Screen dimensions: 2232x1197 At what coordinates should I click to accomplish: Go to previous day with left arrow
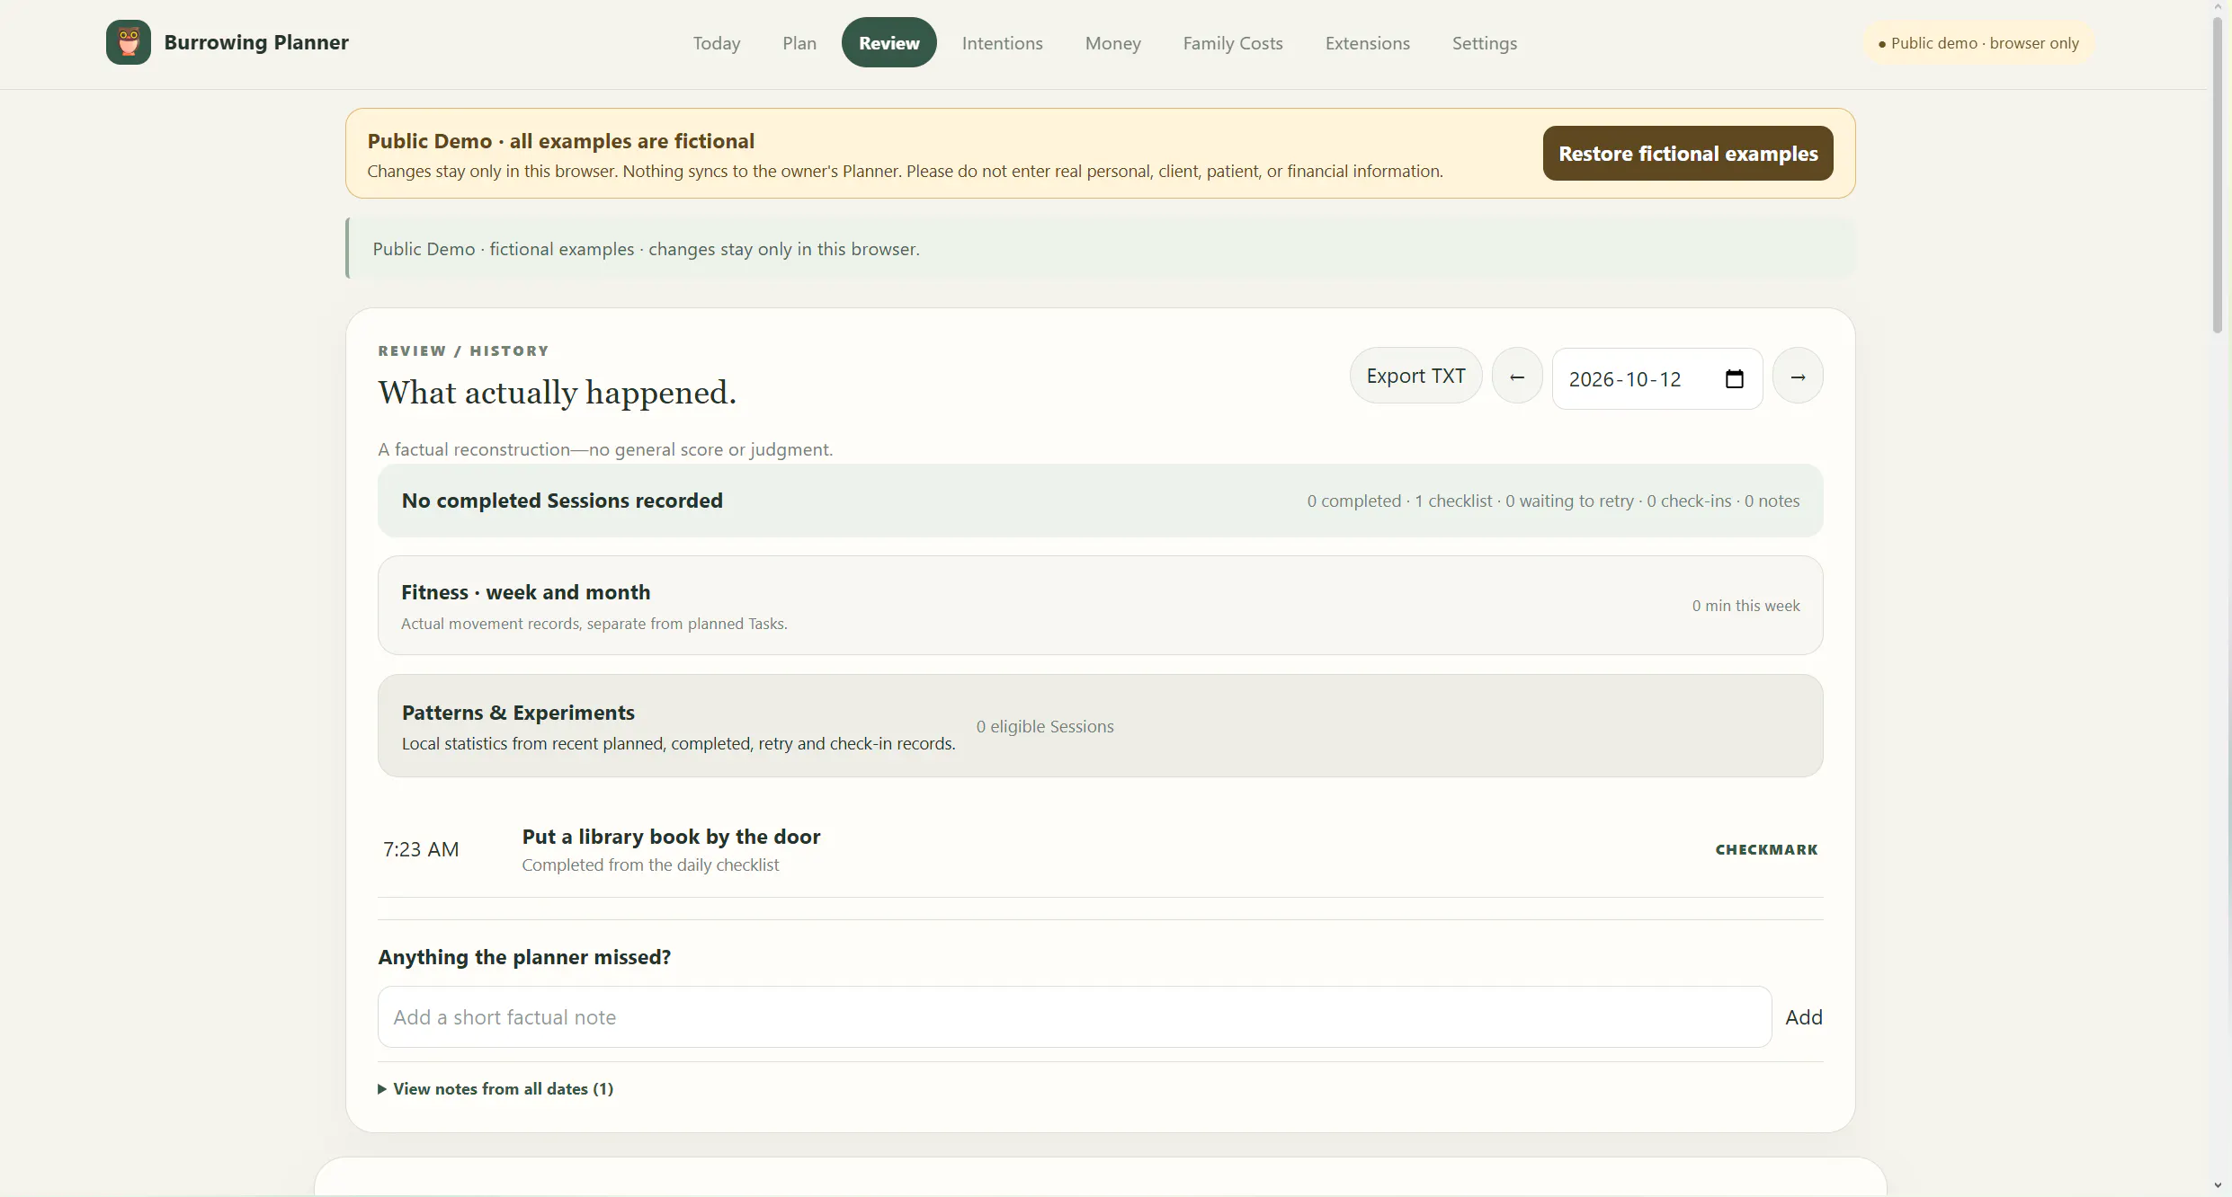1517,377
